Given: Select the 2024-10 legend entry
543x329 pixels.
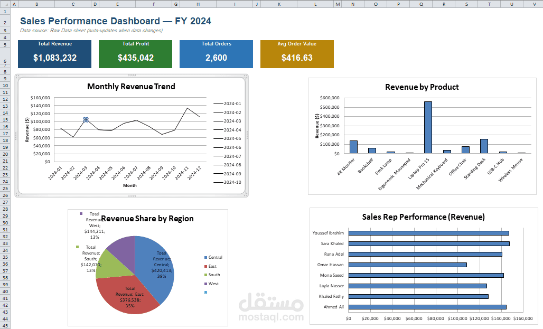Looking at the screenshot, I should [228, 182].
